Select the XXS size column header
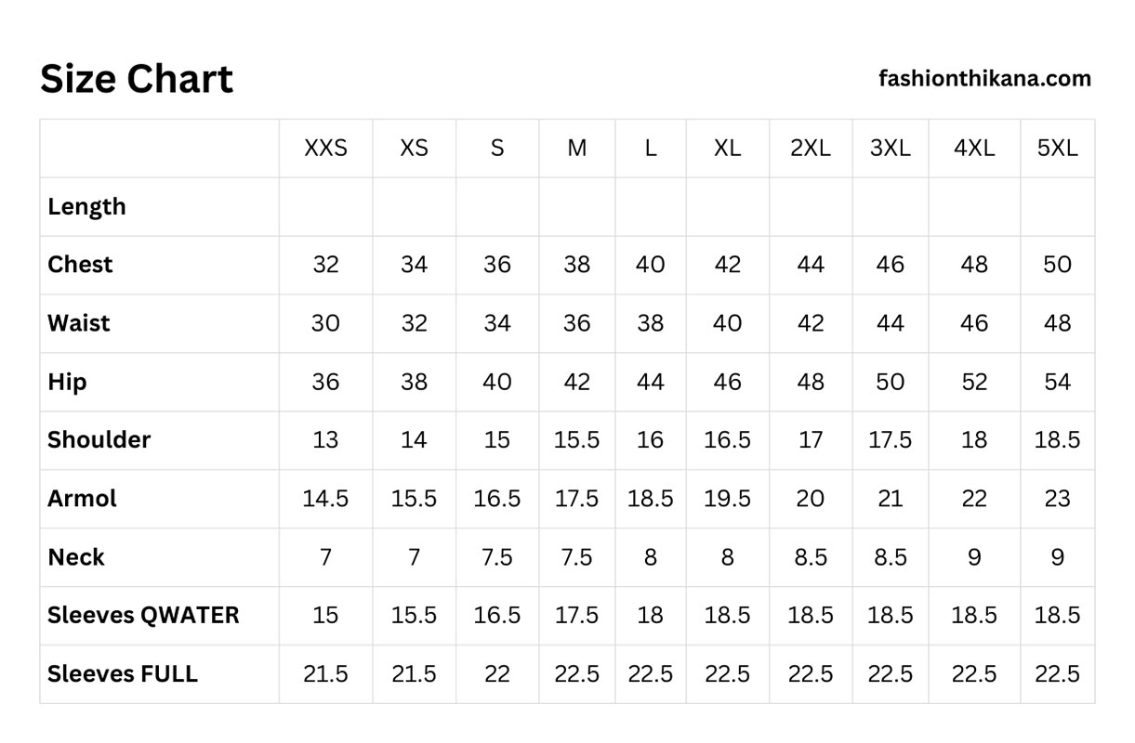Viewport: 1135px width, 743px height. [325, 148]
